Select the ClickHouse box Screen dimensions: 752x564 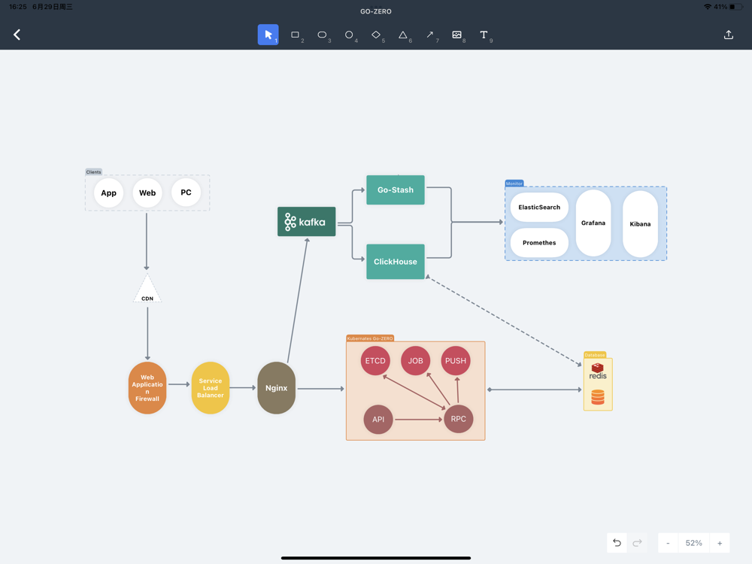click(x=396, y=262)
